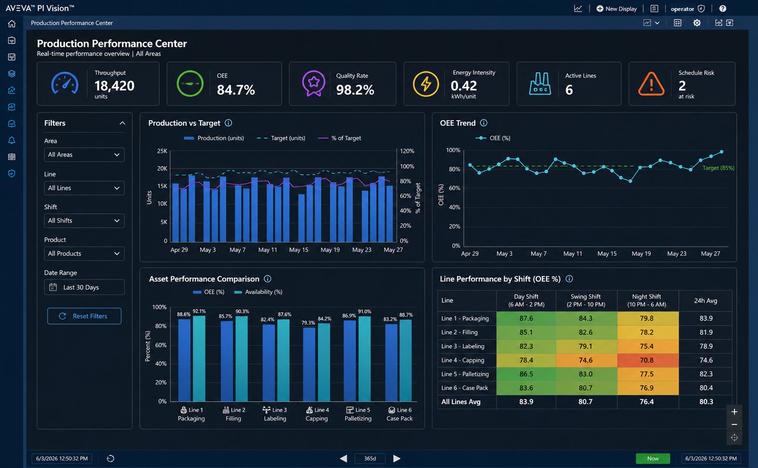This screenshot has height=468, width=758.
Task: Go to Home in the left sidebar
Action: 12,24
